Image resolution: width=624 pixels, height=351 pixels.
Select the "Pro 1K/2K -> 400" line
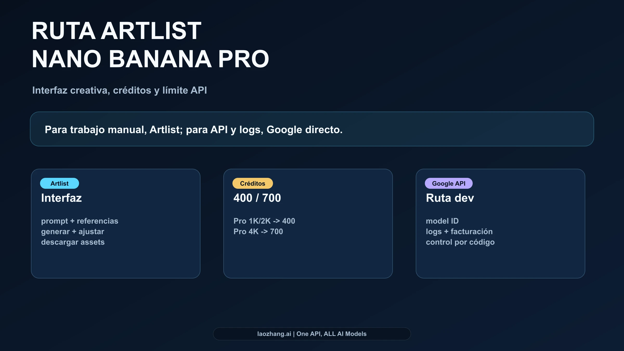[264, 221]
